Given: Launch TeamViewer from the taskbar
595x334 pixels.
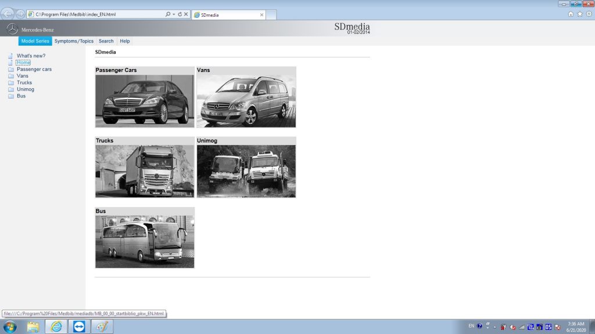Looking at the screenshot, I should (x=79, y=326).
